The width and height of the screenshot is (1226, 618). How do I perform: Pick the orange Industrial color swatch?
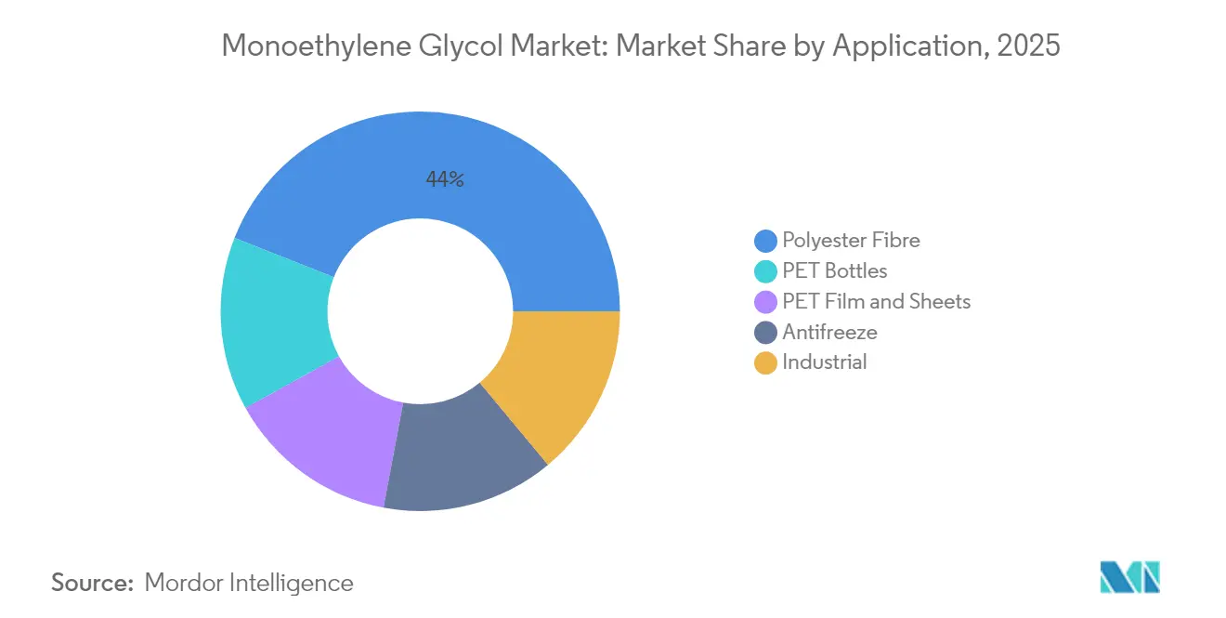click(x=763, y=362)
